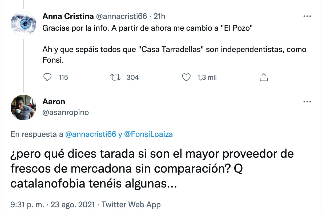Viewport: 322px width, 215px height.
Task: Open @annacristi66 mention in reply line
Action: tap(91, 134)
